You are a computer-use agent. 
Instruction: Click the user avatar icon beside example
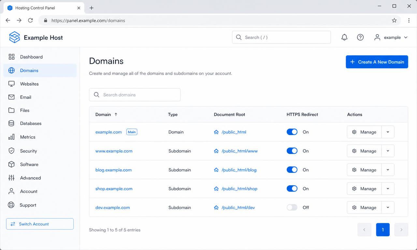tap(377, 37)
